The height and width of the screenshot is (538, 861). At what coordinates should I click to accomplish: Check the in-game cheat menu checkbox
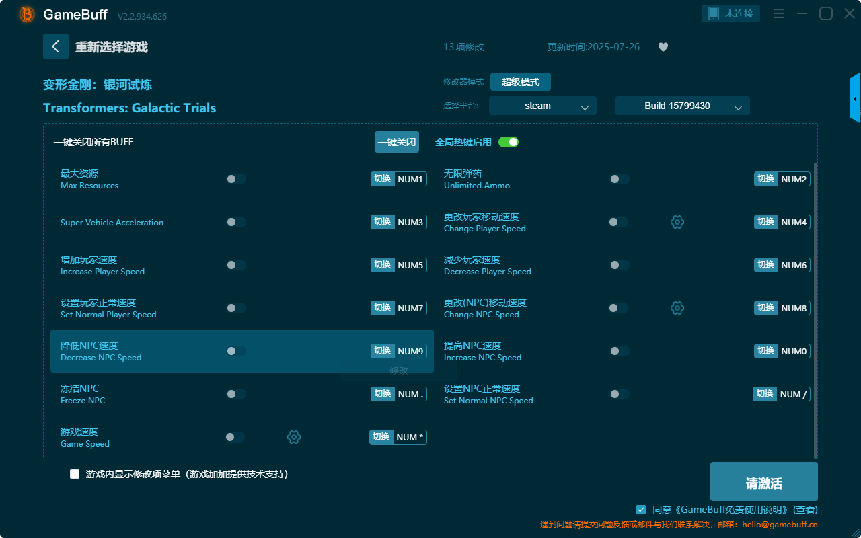click(75, 474)
